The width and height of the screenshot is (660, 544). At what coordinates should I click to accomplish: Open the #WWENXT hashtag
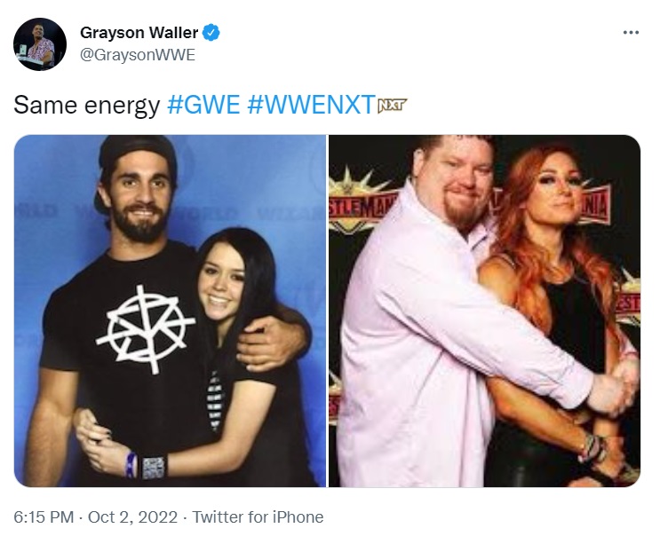coord(311,105)
